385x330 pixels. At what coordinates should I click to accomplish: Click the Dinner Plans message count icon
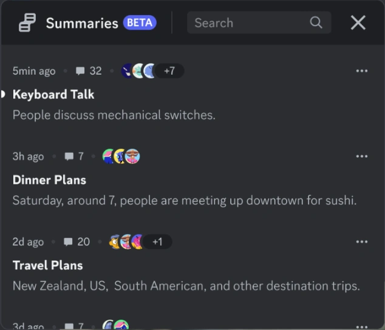tap(69, 157)
